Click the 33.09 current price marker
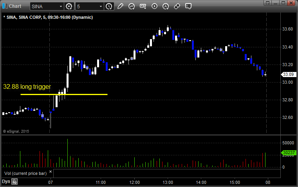The height and width of the screenshot is (187, 298). coord(289,74)
